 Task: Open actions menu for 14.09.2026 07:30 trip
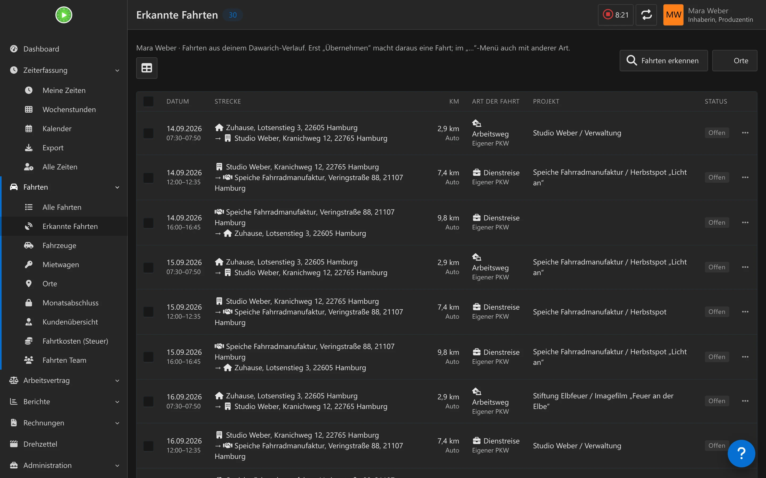(x=745, y=133)
